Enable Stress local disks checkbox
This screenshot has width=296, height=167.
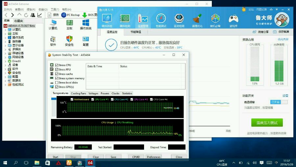(57, 83)
